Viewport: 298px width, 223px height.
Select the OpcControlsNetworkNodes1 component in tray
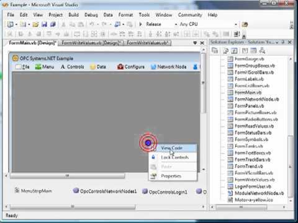coord(105,191)
